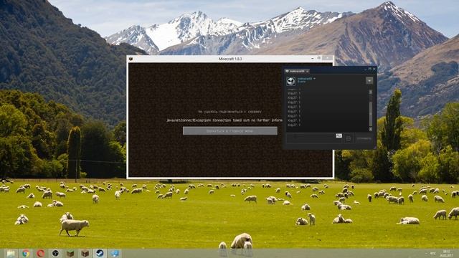459x258 pixels.
Task: Click the Minecraft window title-bar icon
Action: pos(131,59)
